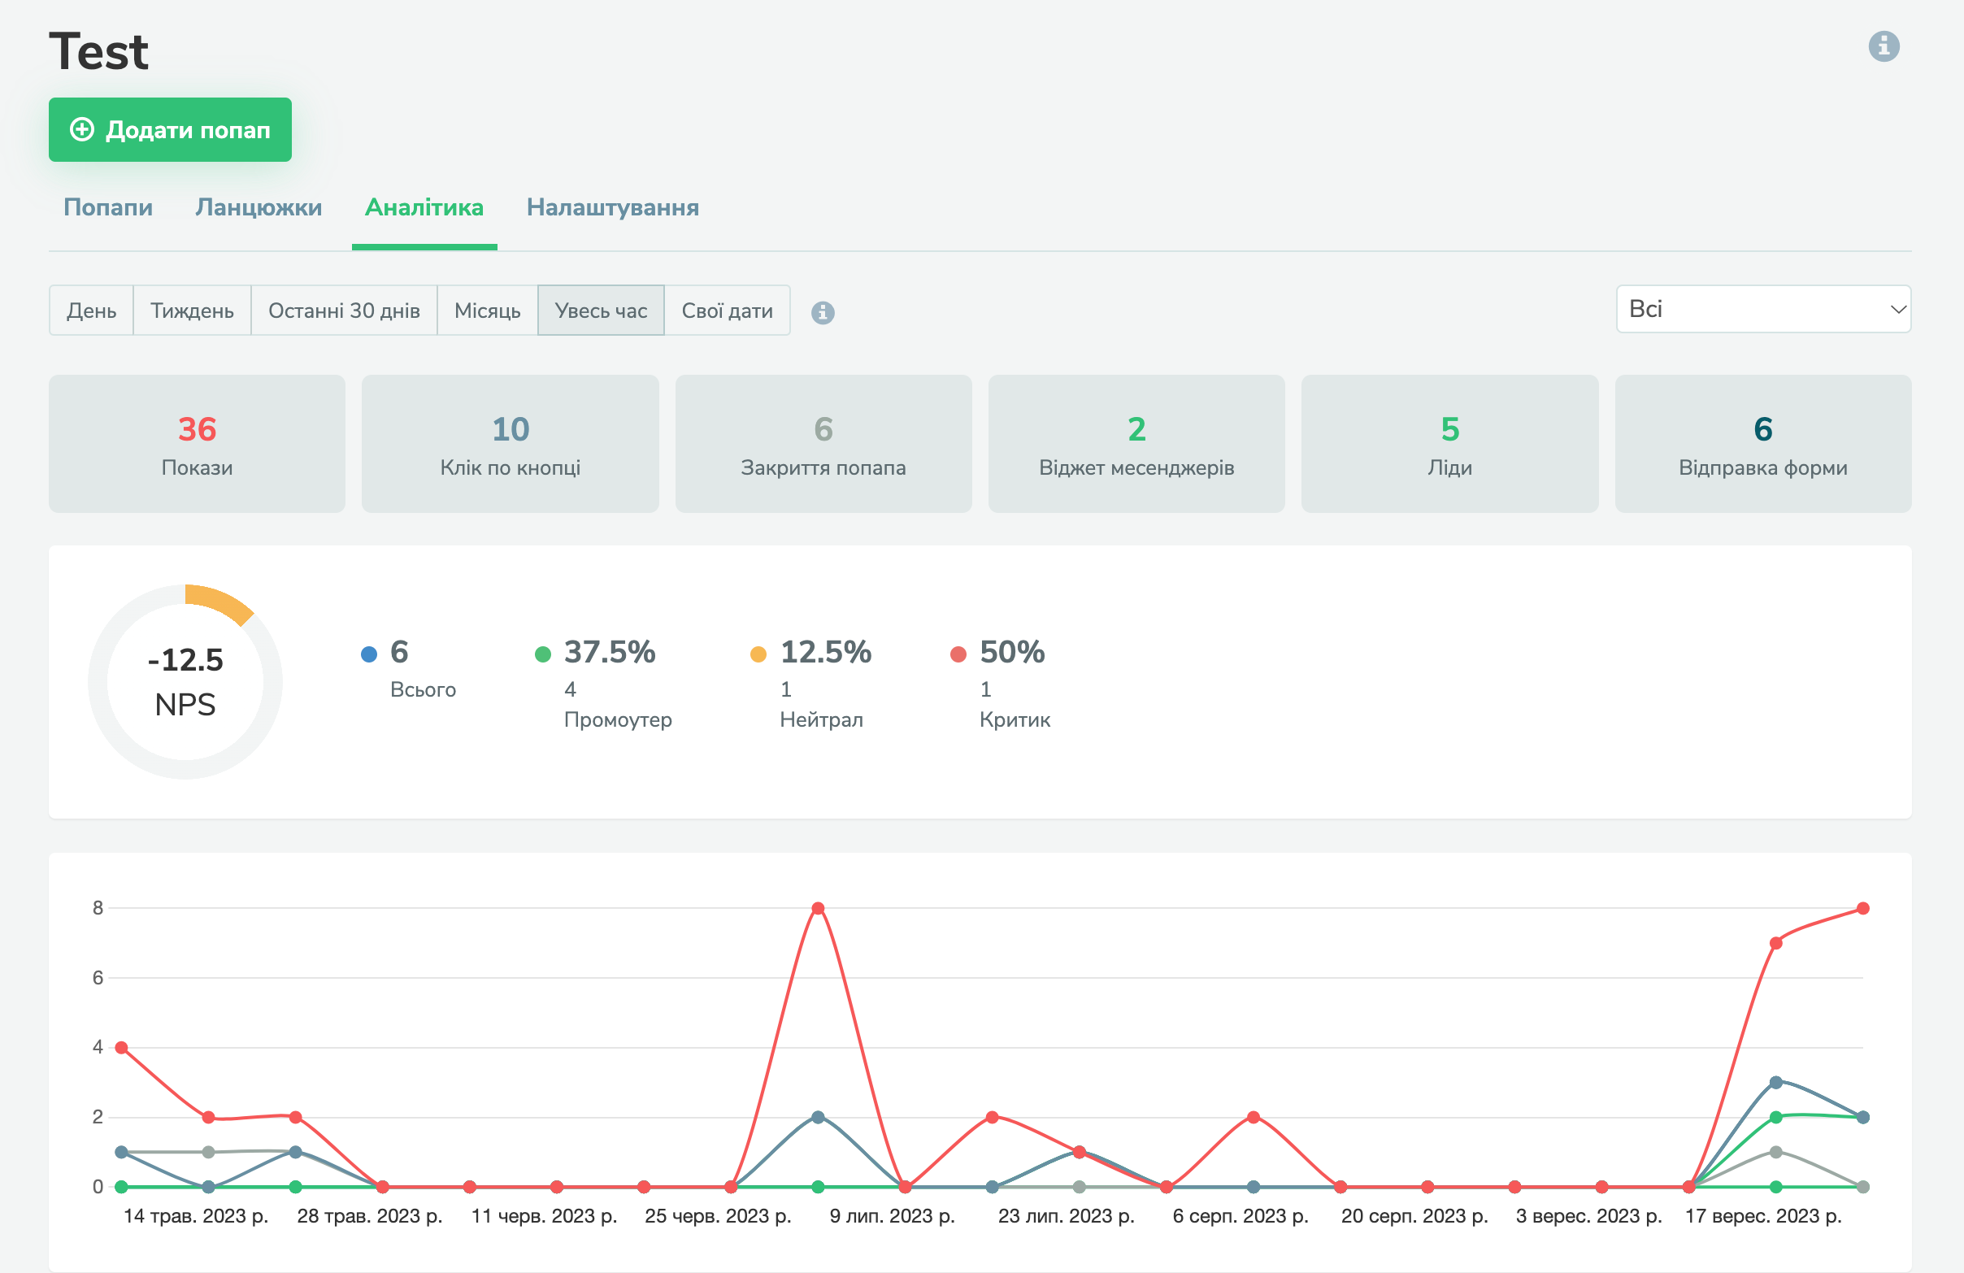Click the blue Всього legend dot
This screenshot has height=1273, width=1964.
pyautogui.click(x=369, y=654)
